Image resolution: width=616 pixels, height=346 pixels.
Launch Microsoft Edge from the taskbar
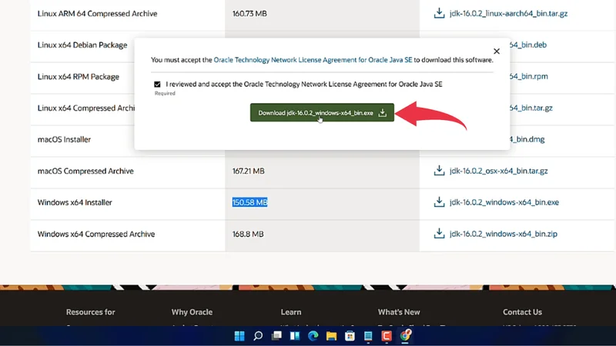(x=313, y=336)
